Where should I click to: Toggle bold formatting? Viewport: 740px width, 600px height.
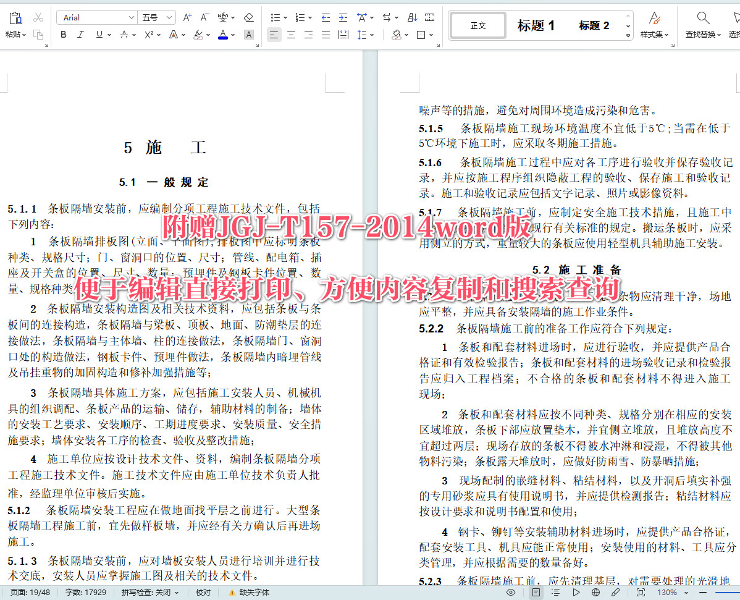[x=62, y=35]
